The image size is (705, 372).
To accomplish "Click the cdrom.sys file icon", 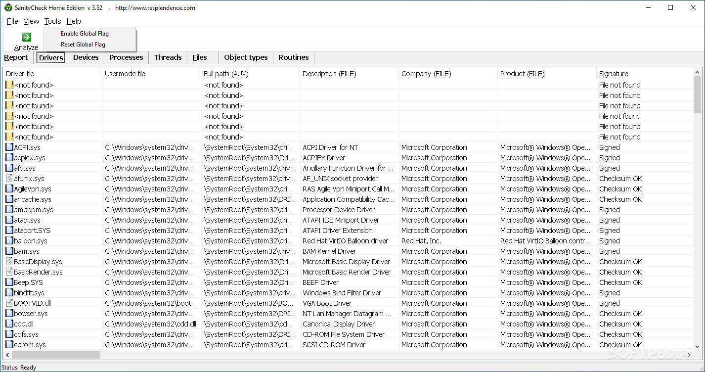I will tap(9, 345).
